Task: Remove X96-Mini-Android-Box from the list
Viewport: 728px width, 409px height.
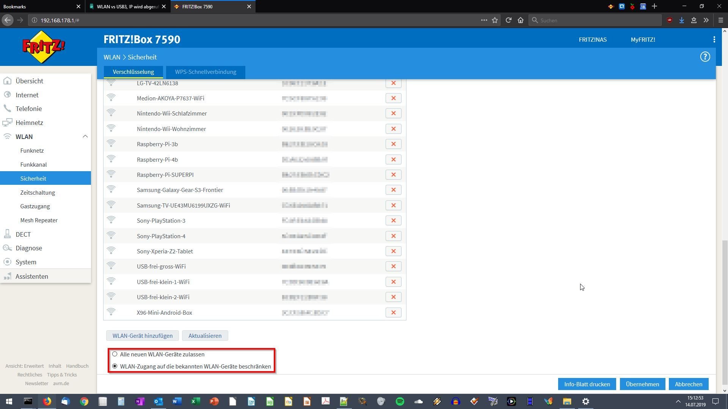Action: (393, 312)
